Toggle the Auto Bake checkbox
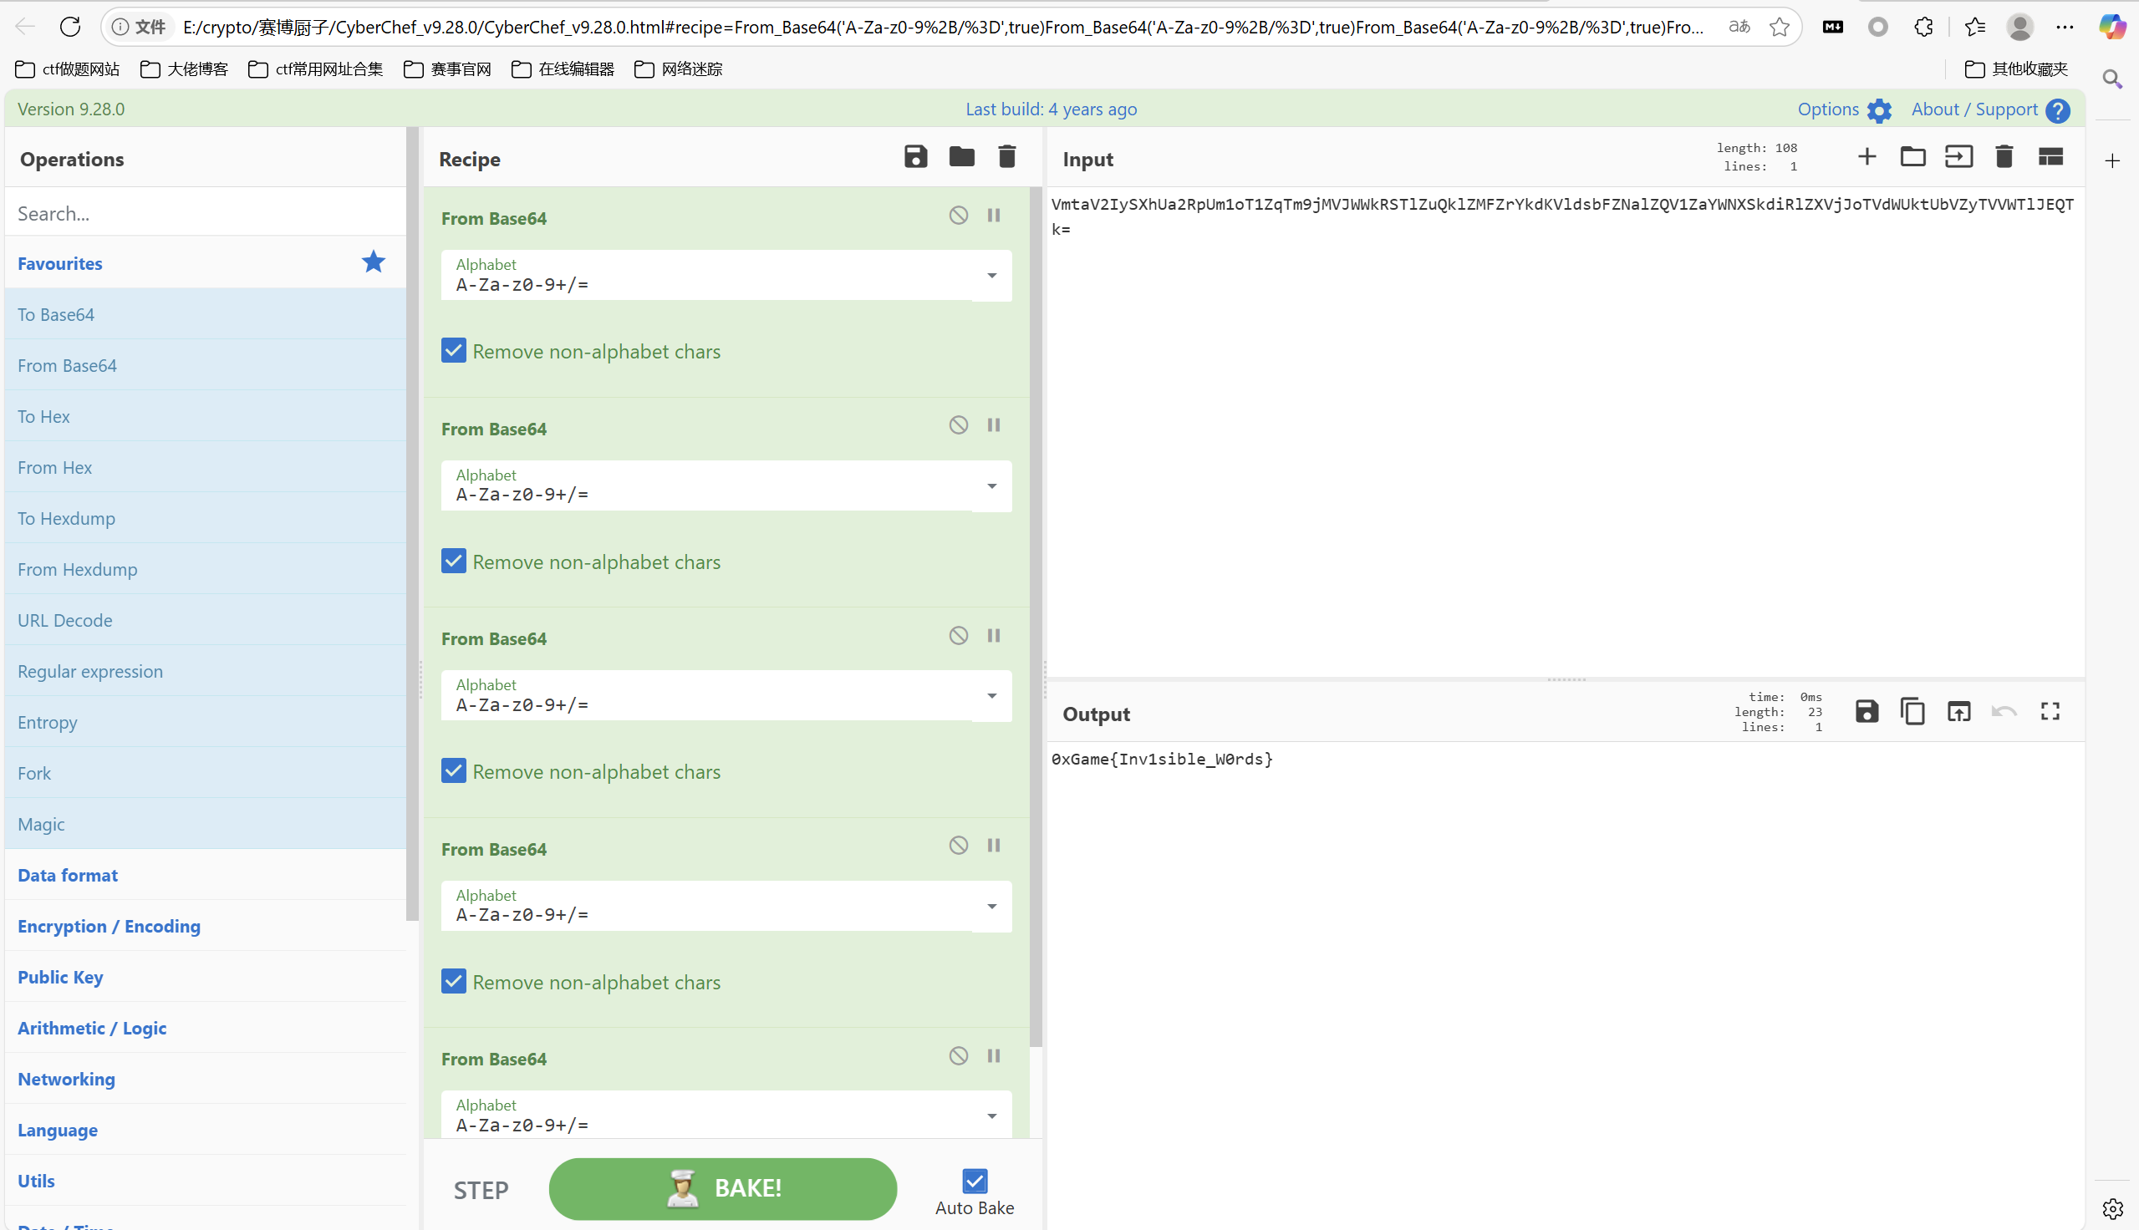Viewport: 2139px width, 1230px height. 975,1181
